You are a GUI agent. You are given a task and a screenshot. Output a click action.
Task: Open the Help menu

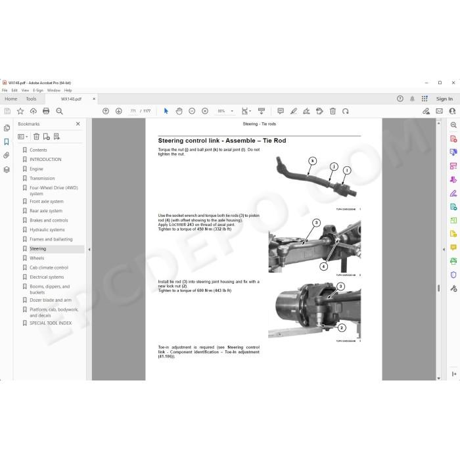(x=68, y=91)
